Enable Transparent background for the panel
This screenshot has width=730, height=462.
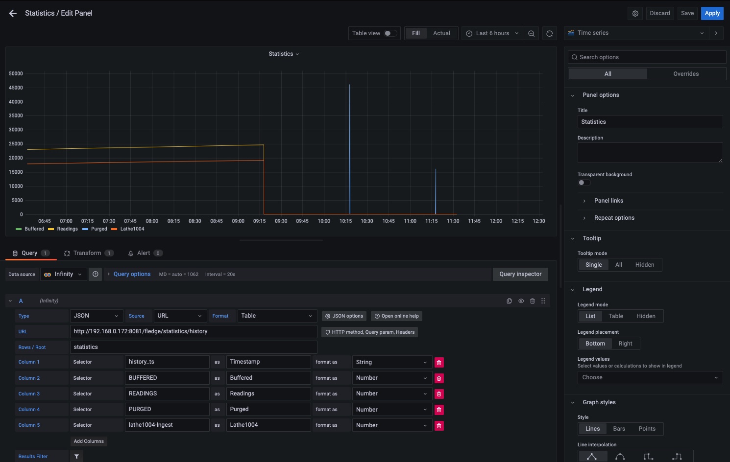click(584, 182)
